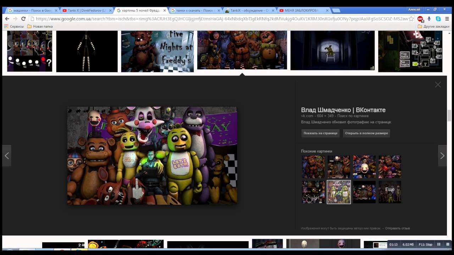Open the dotted skeleton figure thumbnail
The image size is (454, 255).
[87, 51]
